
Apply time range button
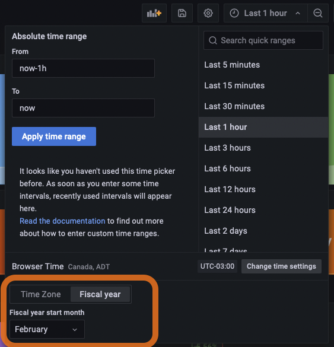click(x=54, y=136)
